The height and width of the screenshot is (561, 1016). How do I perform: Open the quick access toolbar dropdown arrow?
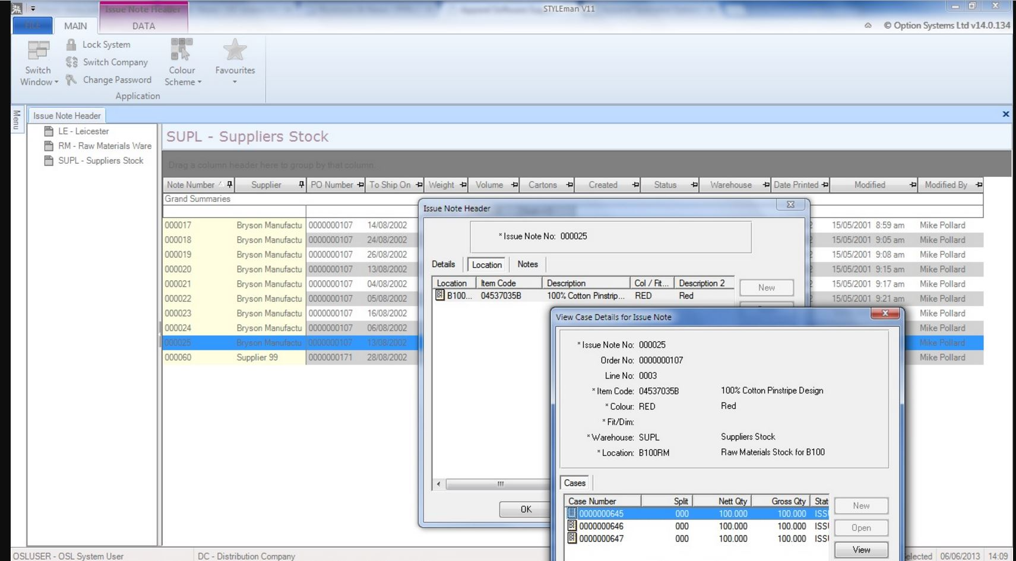tap(33, 9)
